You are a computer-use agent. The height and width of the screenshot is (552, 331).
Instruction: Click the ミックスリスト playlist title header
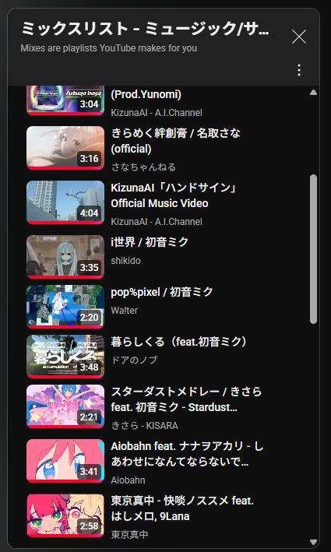[x=145, y=29]
